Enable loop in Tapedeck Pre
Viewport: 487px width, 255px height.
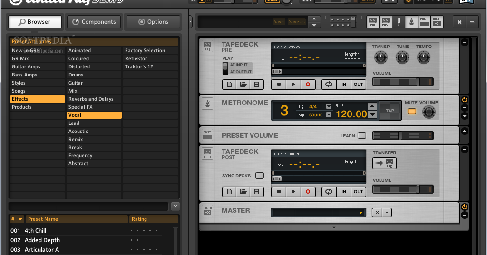point(329,85)
